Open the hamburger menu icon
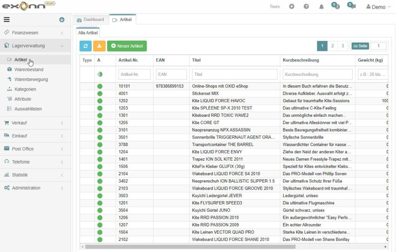Viewport: 396px width, 252px height. click(x=7, y=19)
